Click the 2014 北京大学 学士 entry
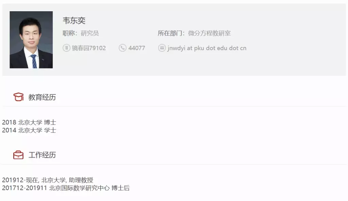Image resolution: width=348 pixels, height=201 pixels. [x=29, y=130]
